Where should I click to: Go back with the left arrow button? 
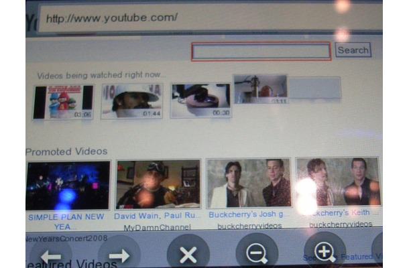[50, 256]
